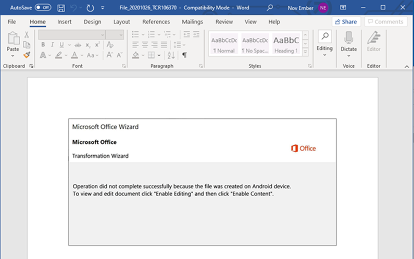Justify the paragraph text
Image resolution: width=414 pixels, height=259 pixels.
[x=164, y=45]
